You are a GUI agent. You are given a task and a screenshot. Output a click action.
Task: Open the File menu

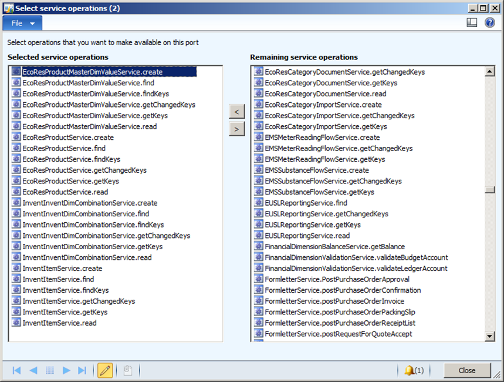click(x=22, y=23)
